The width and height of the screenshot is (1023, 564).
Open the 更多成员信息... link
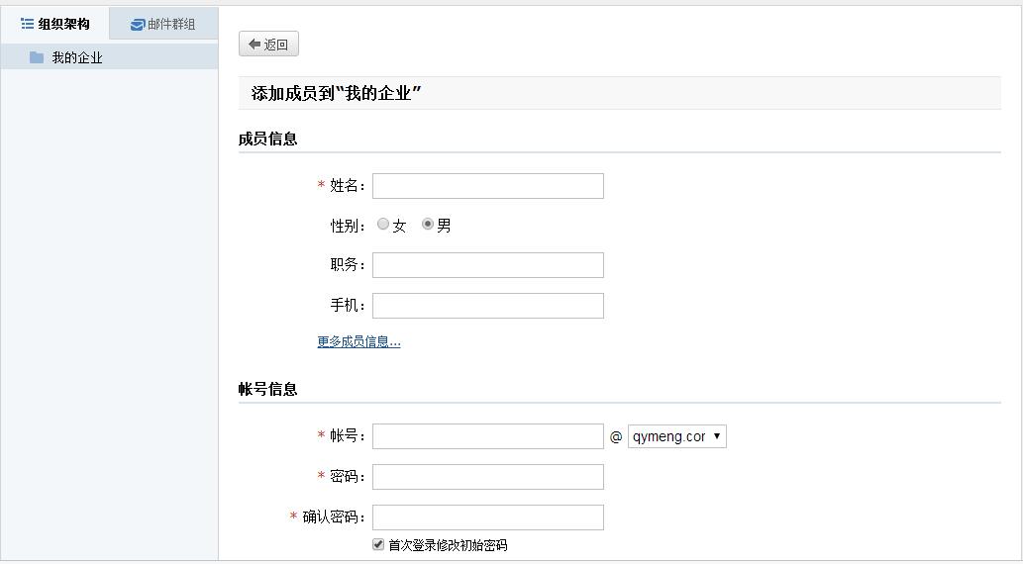(358, 342)
